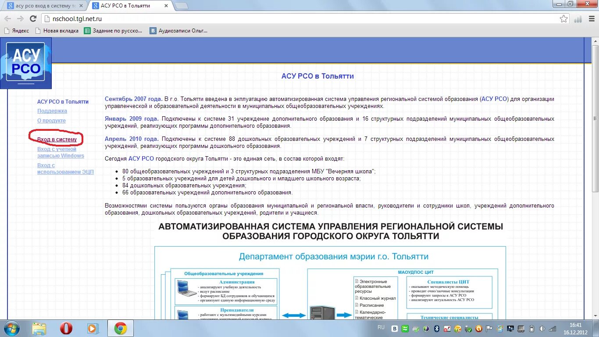Click the text 'Январь 2009 года.'

(x=132, y=119)
